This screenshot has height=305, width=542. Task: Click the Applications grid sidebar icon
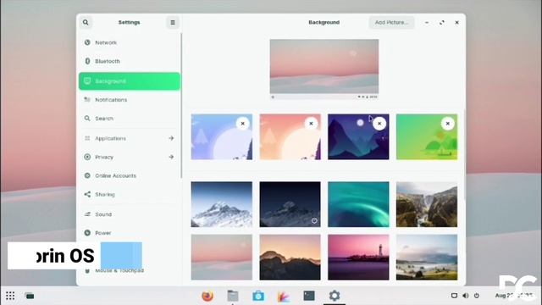[87, 138]
